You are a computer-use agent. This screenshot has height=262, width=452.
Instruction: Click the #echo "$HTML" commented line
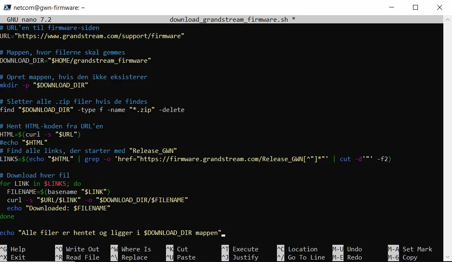(24, 143)
